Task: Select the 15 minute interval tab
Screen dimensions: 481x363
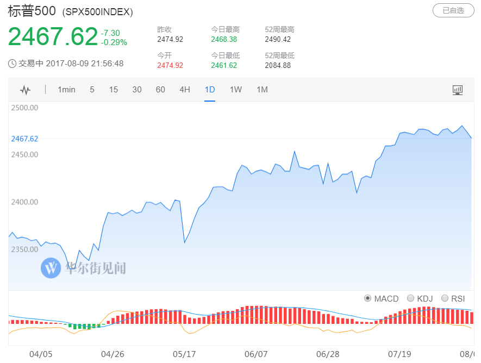Action: tap(113, 90)
